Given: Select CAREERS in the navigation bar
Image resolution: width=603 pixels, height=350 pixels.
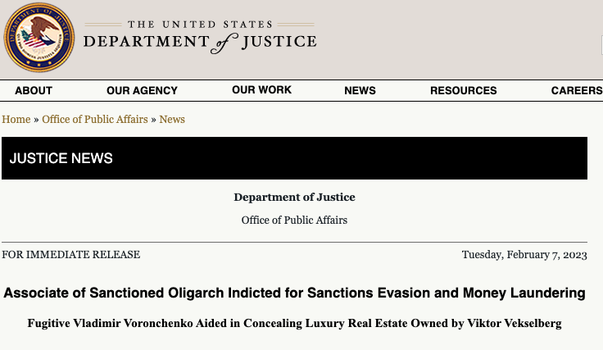Looking at the screenshot, I should [576, 91].
